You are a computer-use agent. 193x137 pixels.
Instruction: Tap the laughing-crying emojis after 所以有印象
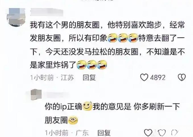(123, 38)
